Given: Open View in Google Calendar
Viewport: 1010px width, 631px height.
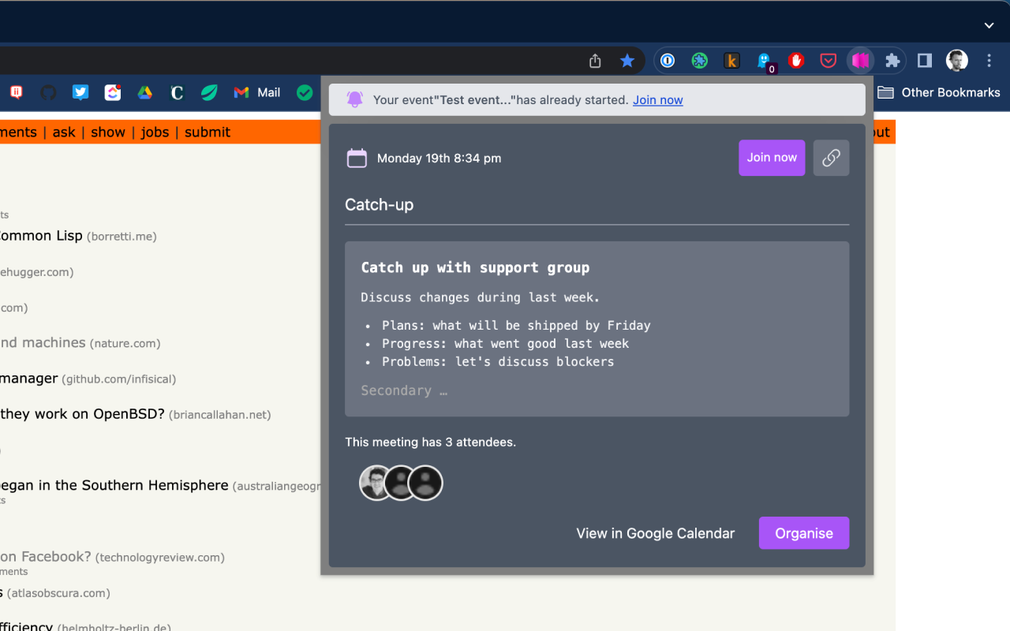Looking at the screenshot, I should pyautogui.click(x=655, y=533).
